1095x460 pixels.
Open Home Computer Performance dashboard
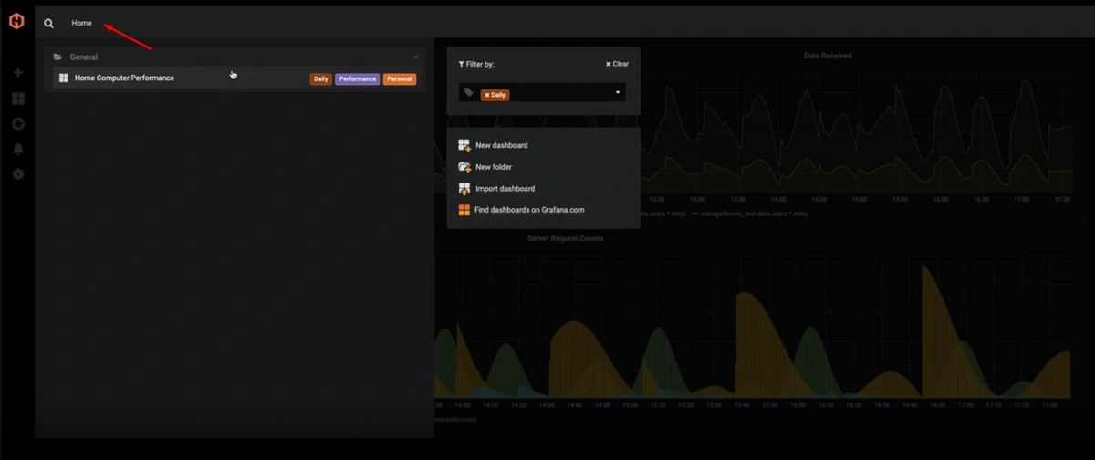pos(124,78)
